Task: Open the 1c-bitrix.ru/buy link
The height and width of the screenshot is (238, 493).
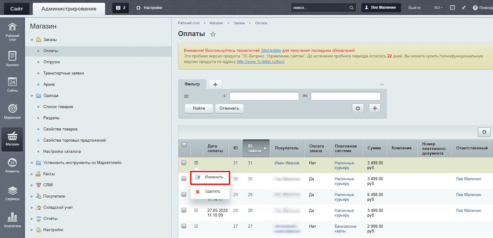Action: click(x=261, y=62)
